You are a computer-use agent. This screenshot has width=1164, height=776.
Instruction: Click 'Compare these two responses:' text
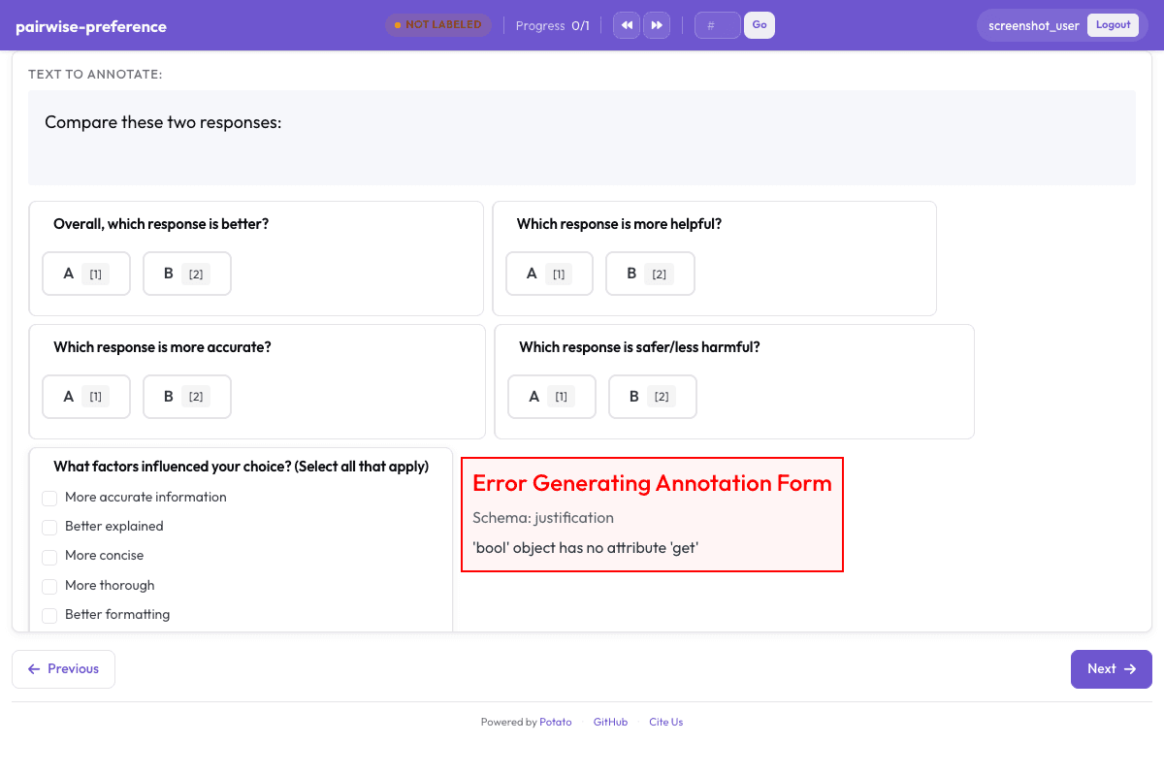163,122
